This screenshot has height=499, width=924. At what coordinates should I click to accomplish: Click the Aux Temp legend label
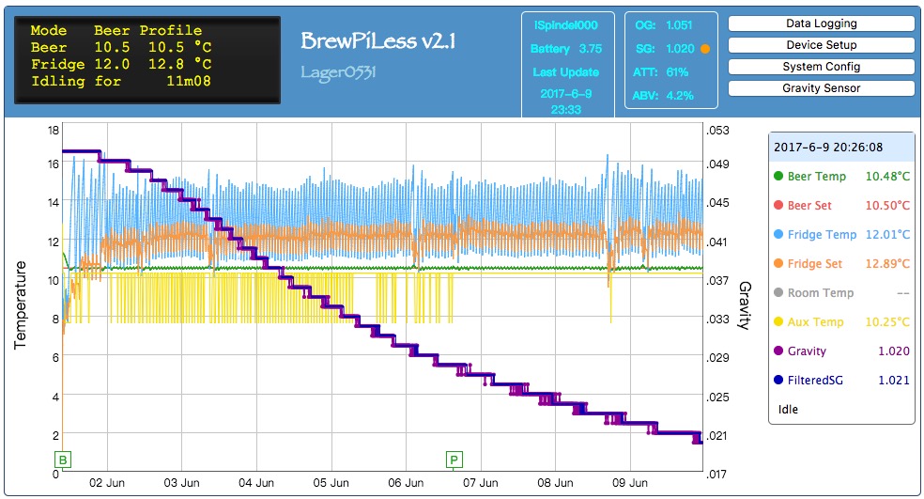click(x=816, y=322)
